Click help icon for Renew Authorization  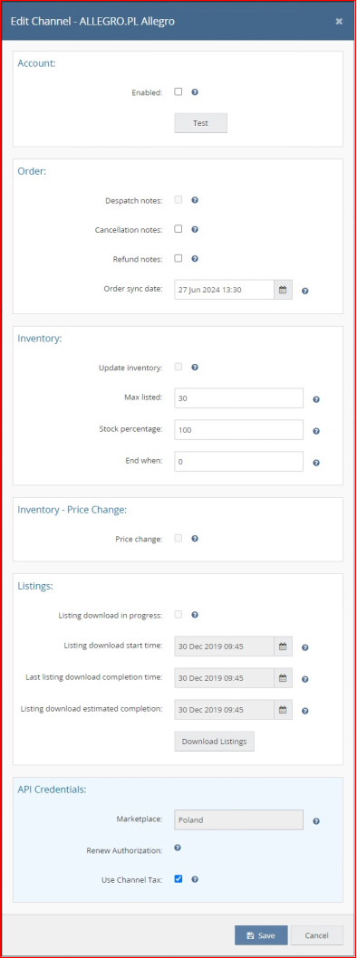click(178, 848)
